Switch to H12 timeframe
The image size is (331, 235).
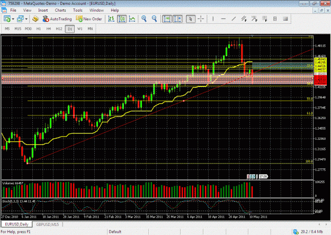click(x=59, y=29)
